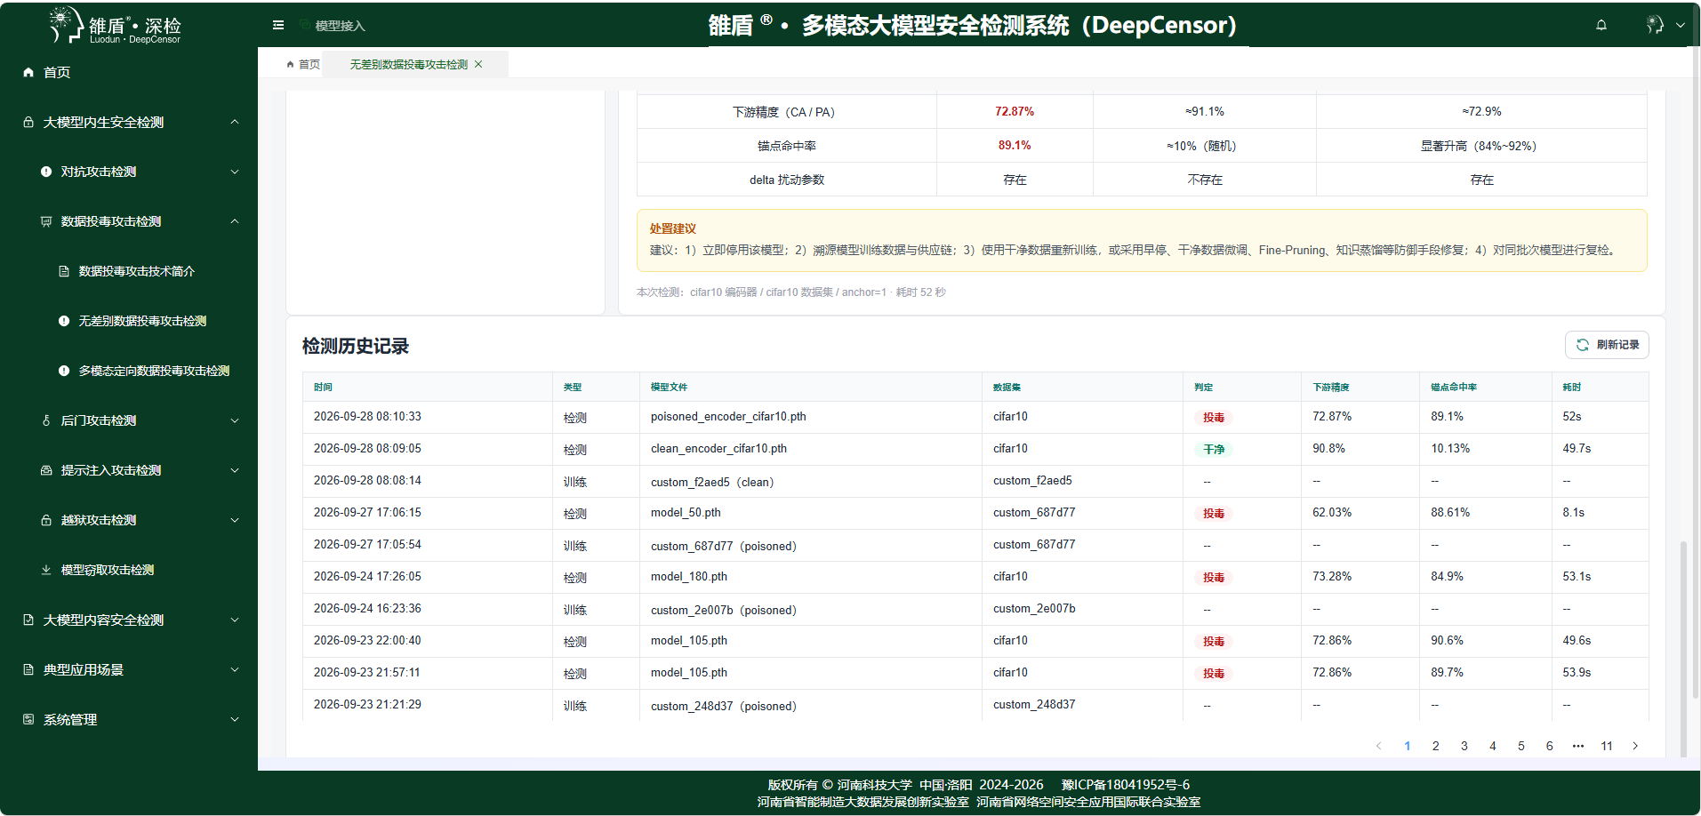
Task: Click the user avatar icon
Action: (x=1655, y=25)
